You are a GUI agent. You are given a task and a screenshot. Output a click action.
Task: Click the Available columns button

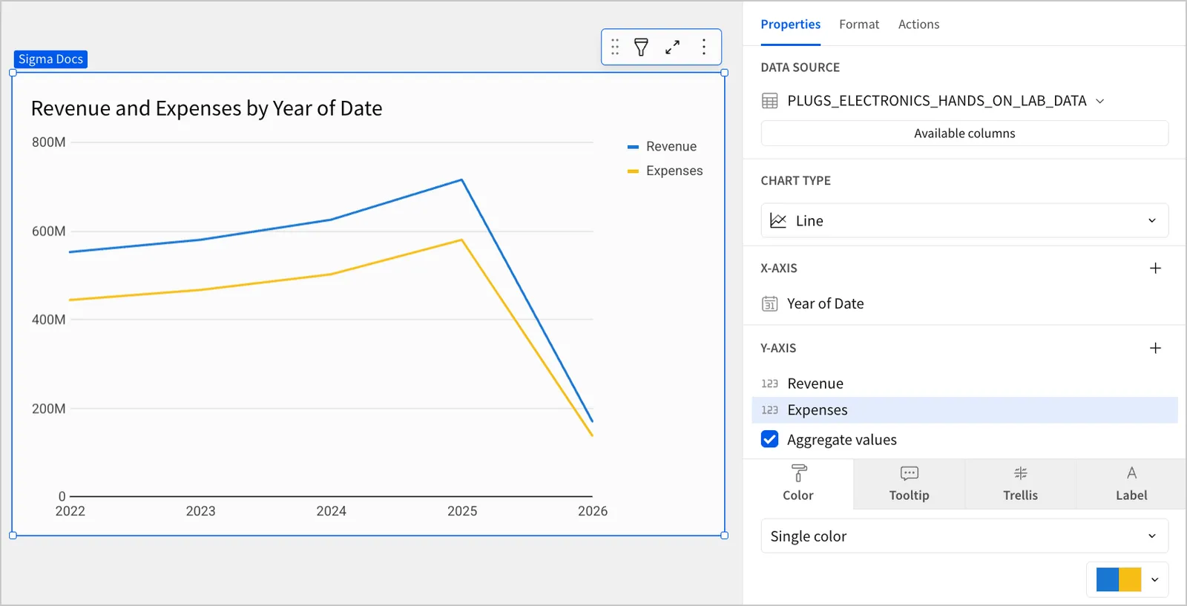(x=964, y=134)
